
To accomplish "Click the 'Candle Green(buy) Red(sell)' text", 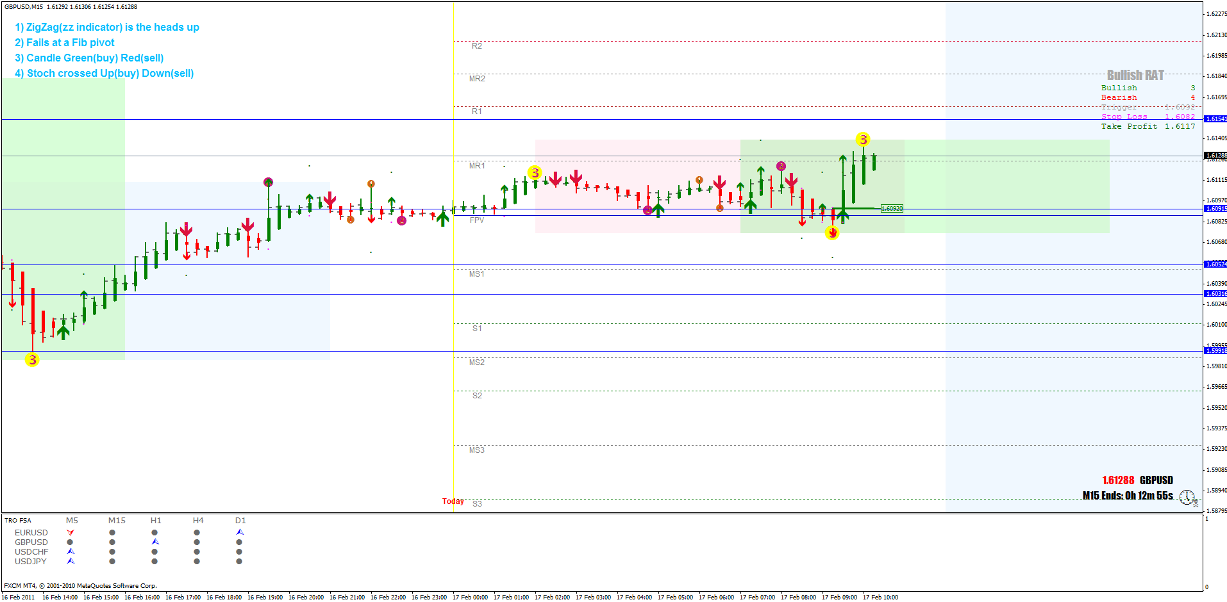I will coord(89,58).
